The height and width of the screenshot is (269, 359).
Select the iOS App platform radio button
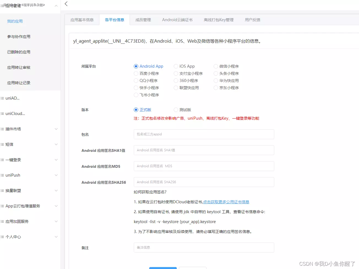(176, 66)
